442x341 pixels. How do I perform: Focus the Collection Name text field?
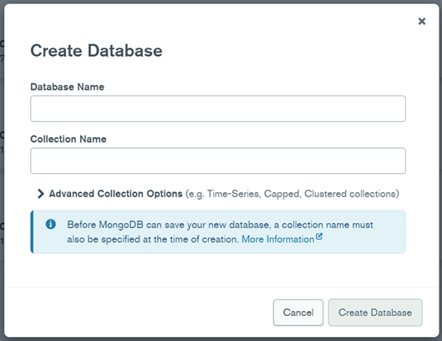click(218, 160)
